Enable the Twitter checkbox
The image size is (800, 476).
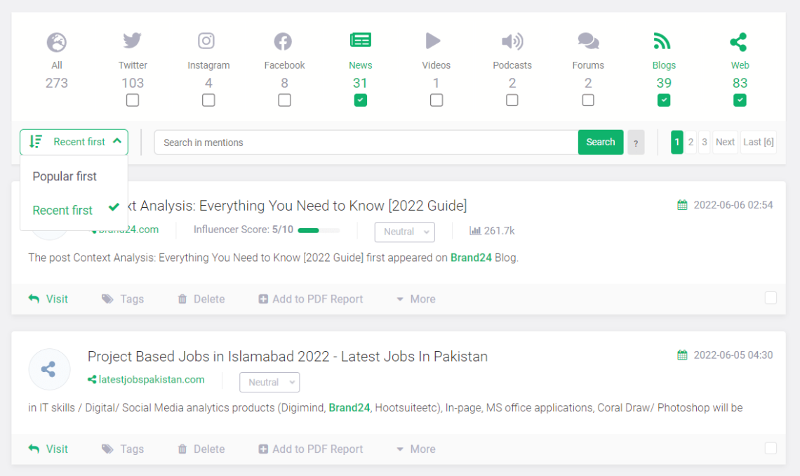coord(133,100)
